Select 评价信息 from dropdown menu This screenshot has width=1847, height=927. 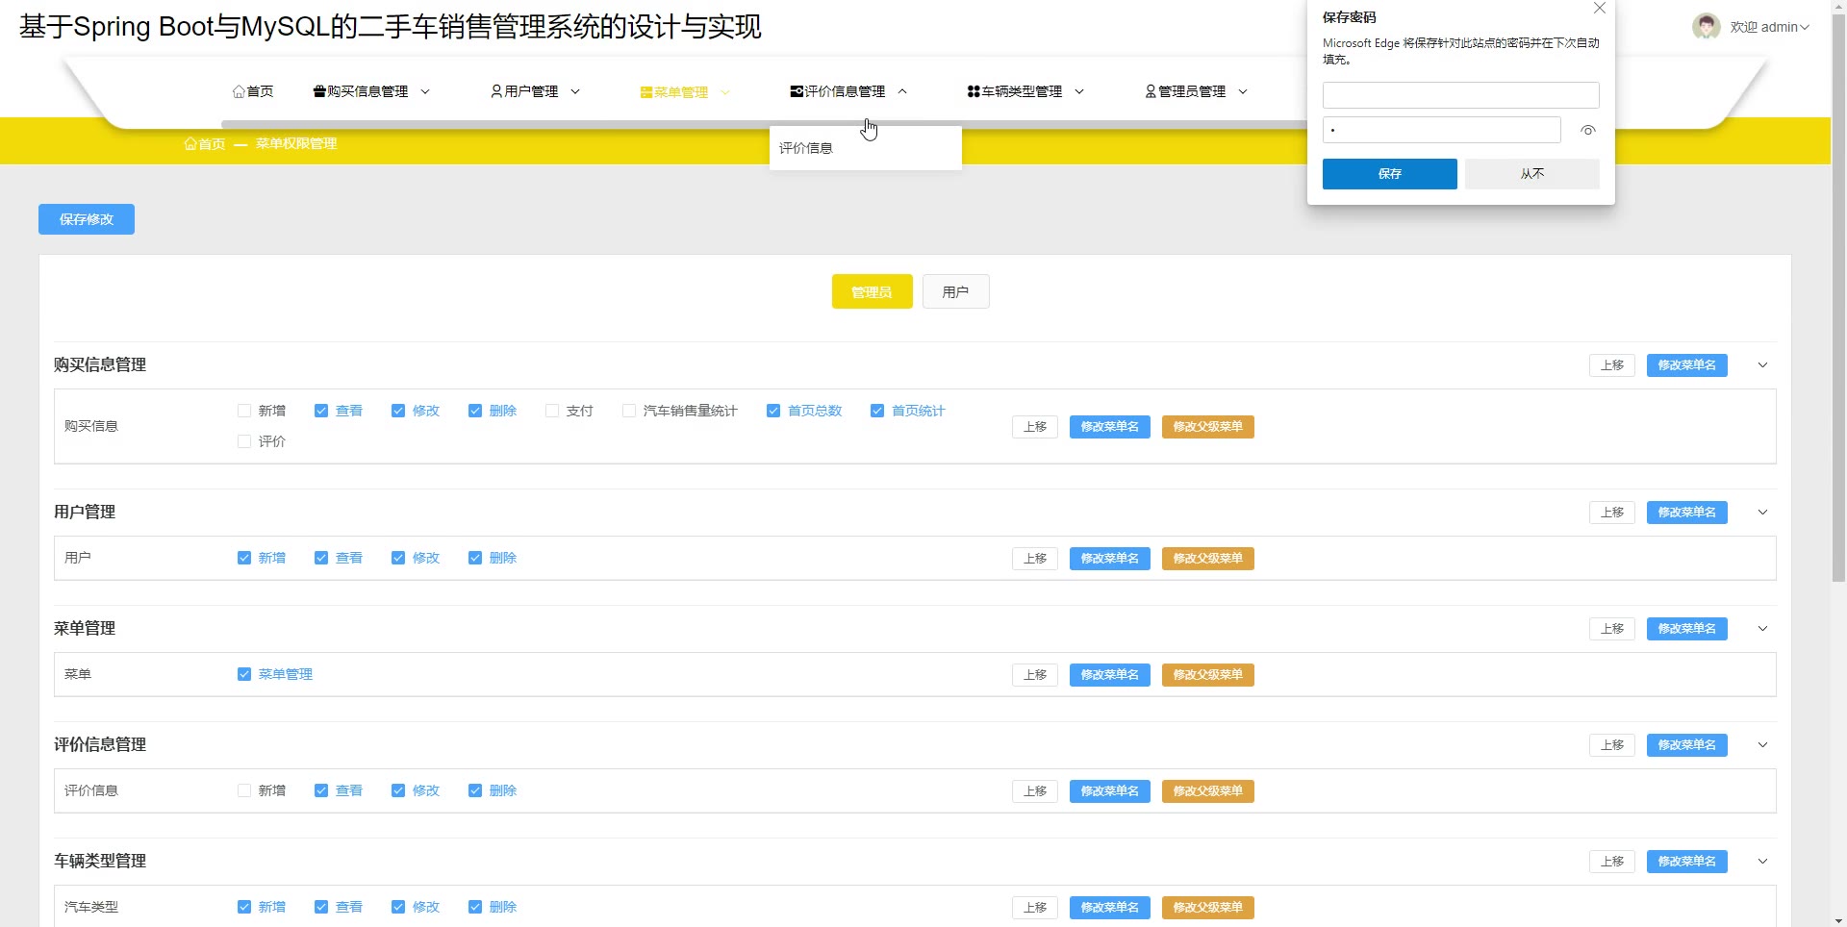pyautogui.click(x=806, y=148)
